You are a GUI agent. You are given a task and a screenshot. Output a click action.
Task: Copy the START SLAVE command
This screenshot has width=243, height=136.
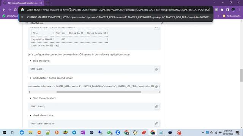click(x=157, y=107)
